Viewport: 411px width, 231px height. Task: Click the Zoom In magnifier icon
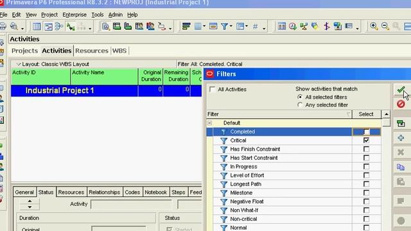coord(374,26)
